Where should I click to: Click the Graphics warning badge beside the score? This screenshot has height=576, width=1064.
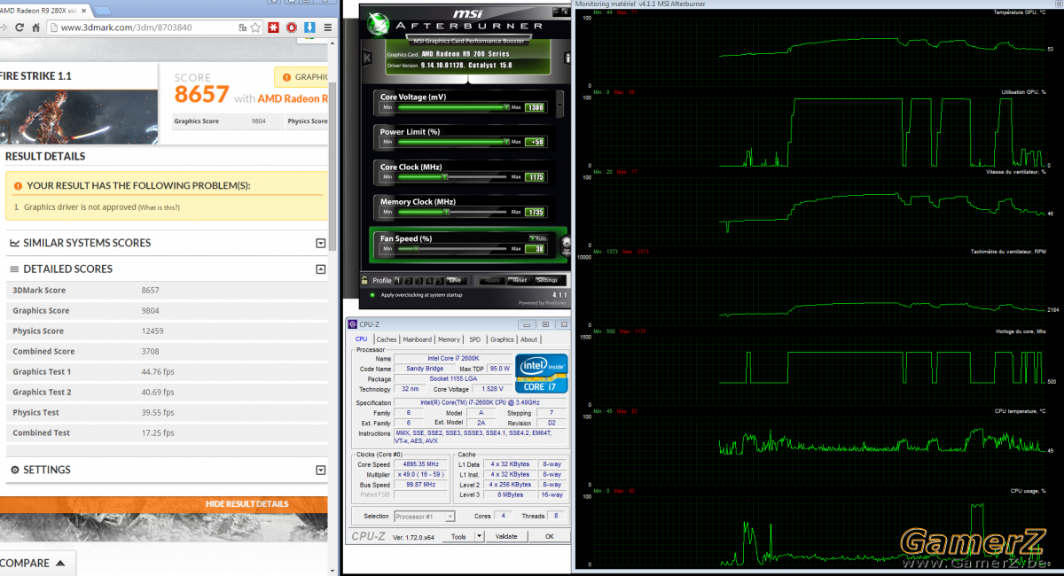coord(301,77)
